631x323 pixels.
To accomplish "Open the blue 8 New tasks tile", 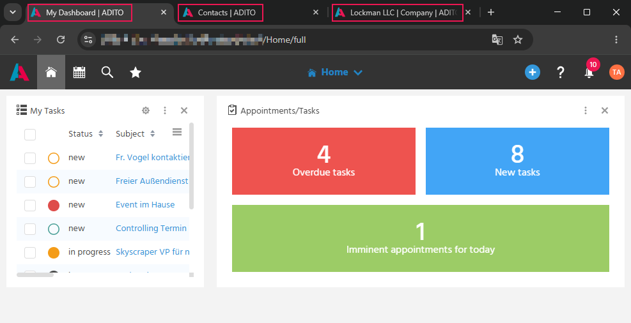I will [517, 161].
